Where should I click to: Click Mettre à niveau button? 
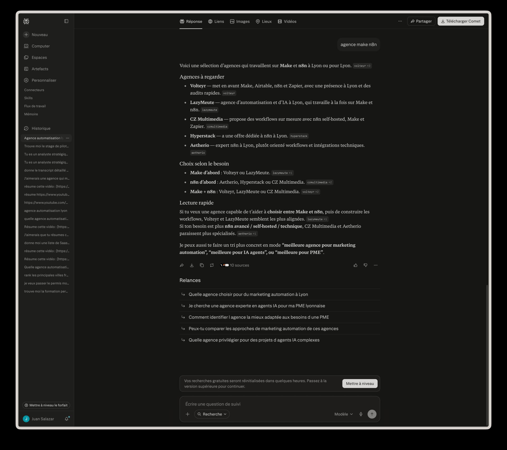[360, 384]
